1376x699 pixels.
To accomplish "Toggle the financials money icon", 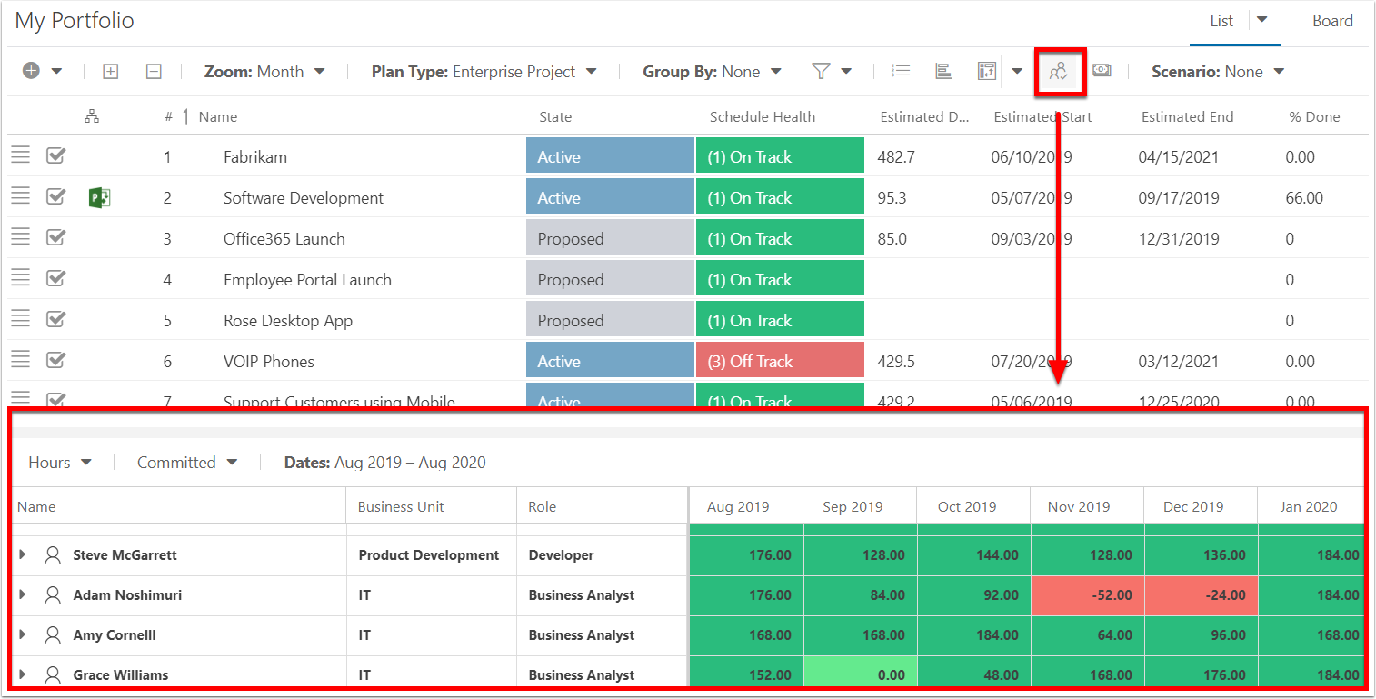I will click(x=1102, y=70).
